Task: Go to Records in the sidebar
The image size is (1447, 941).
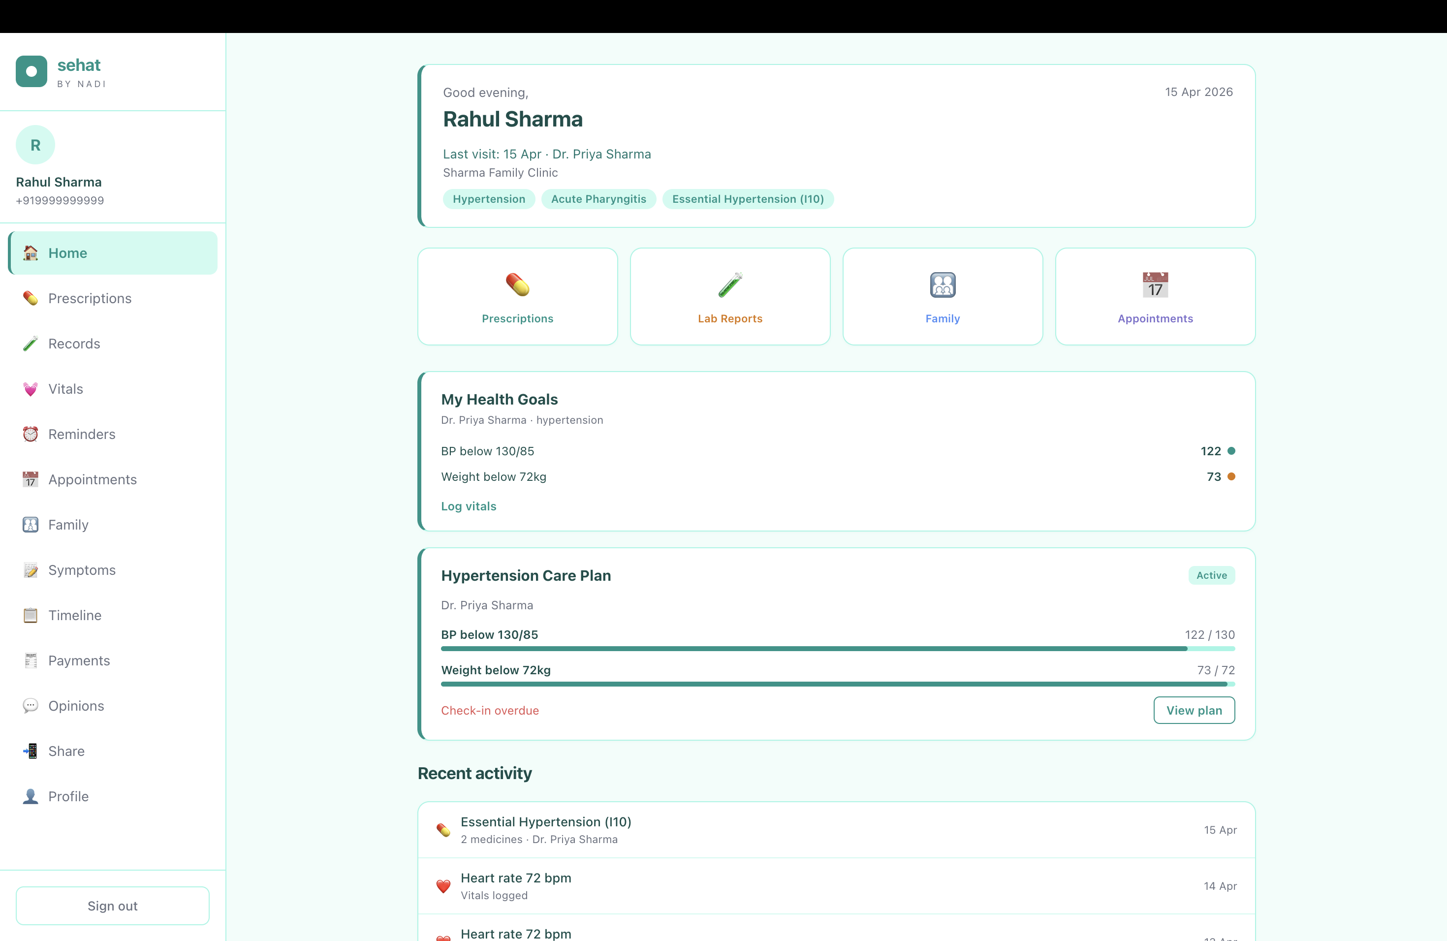Action: (113, 344)
